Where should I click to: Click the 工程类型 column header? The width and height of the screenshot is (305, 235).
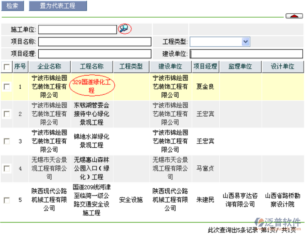131,67
